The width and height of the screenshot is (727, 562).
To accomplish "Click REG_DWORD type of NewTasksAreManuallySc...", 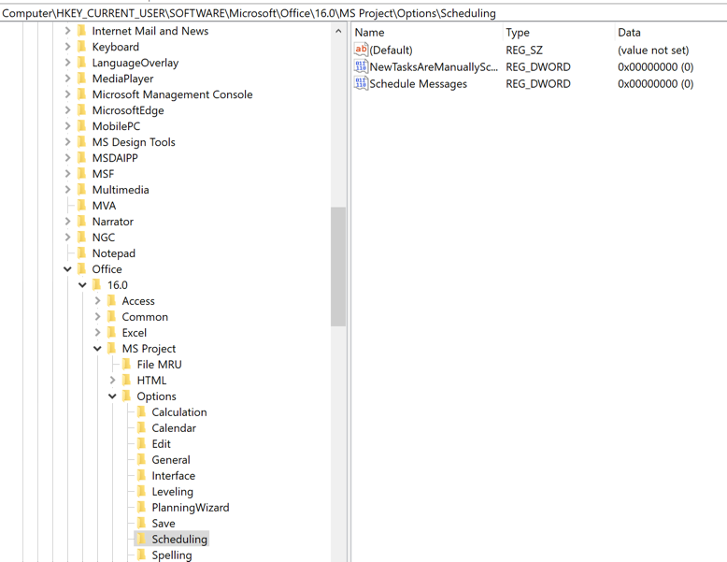I will point(538,66).
